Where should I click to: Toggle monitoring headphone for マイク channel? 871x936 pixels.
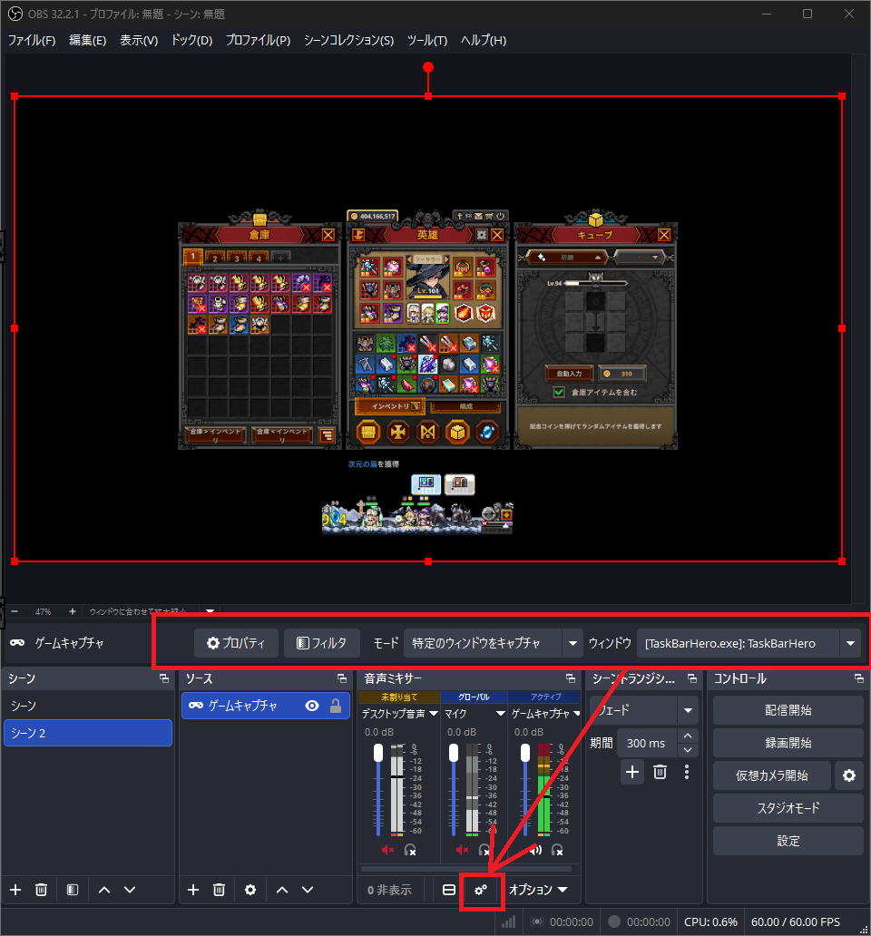coord(484,850)
